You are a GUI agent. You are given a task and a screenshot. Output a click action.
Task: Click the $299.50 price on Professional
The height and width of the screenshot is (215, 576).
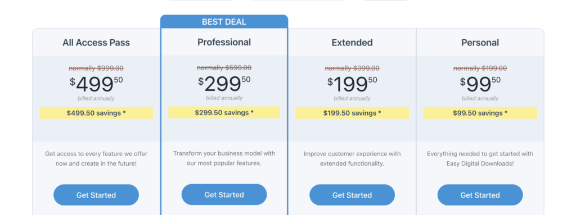point(224,84)
